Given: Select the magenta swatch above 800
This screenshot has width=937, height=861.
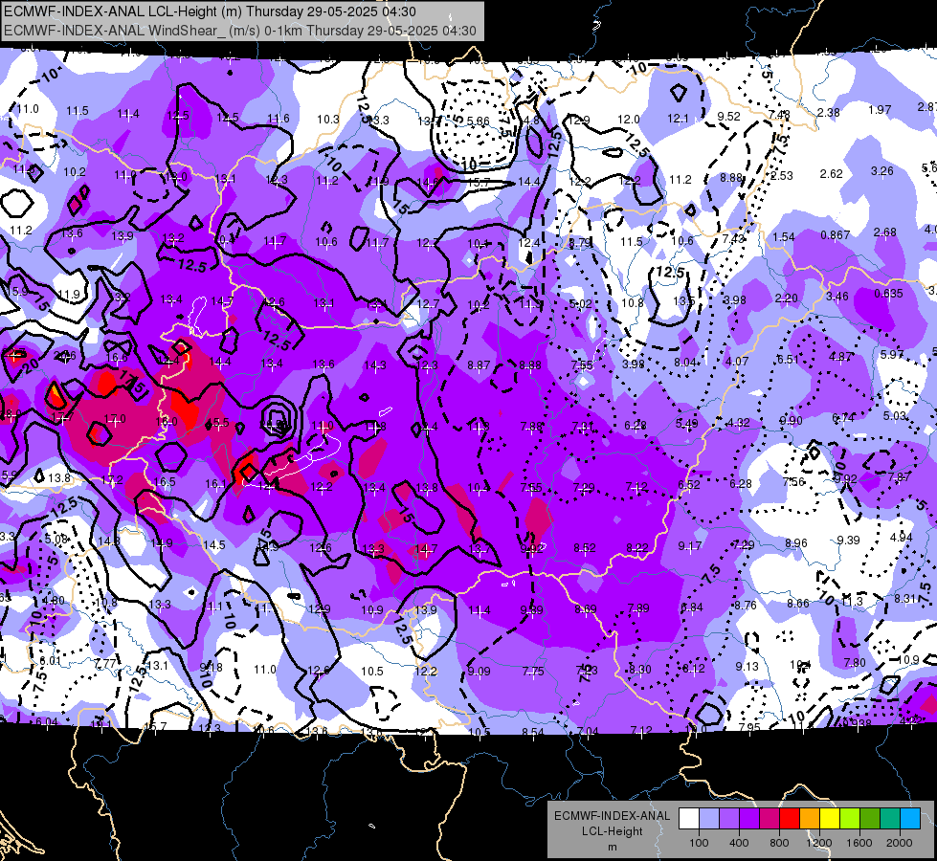Looking at the screenshot, I should pyautogui.click(x=770, y=819).
